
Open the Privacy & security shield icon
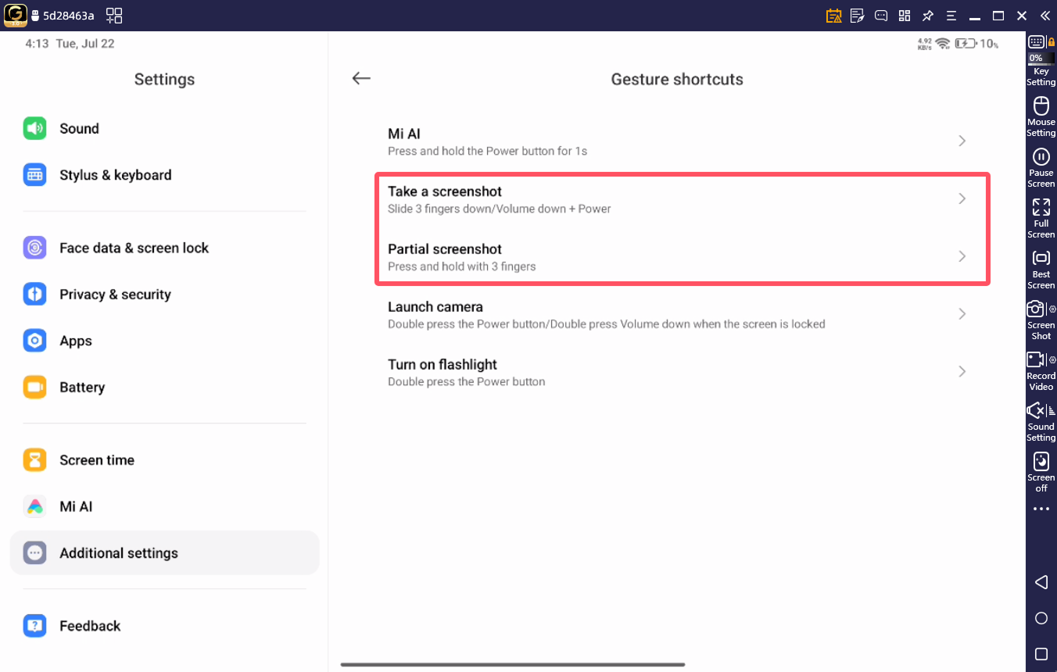coord(34,295)
